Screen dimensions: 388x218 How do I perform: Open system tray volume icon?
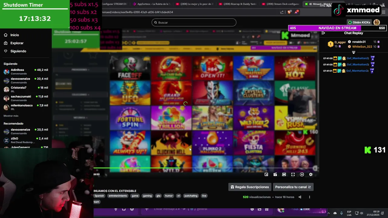(x=361, y=213)
